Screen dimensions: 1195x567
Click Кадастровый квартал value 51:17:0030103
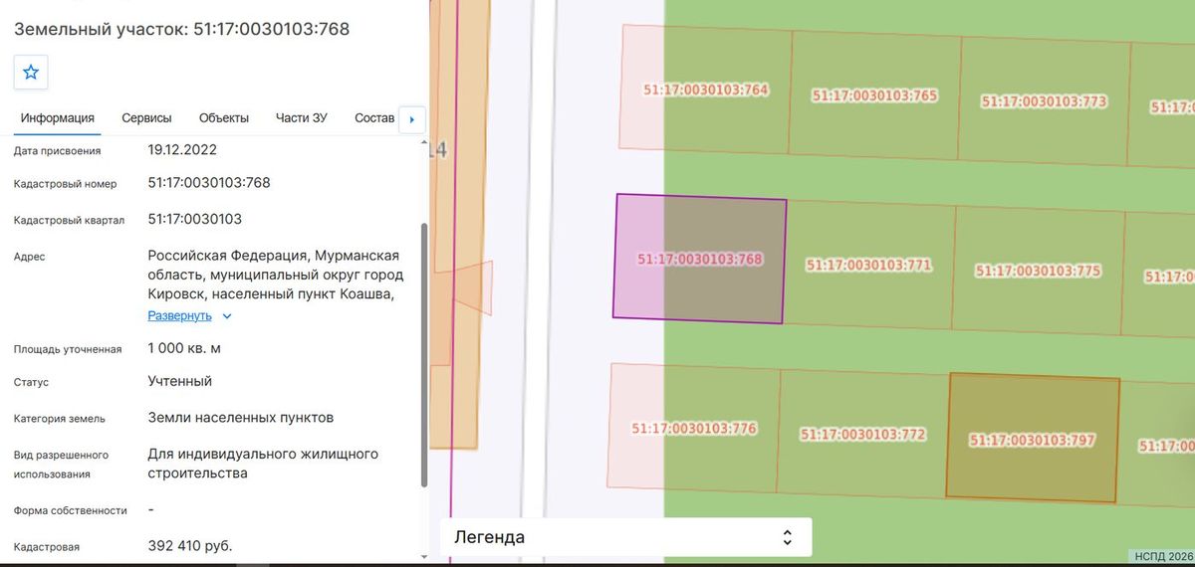(194, 219)
